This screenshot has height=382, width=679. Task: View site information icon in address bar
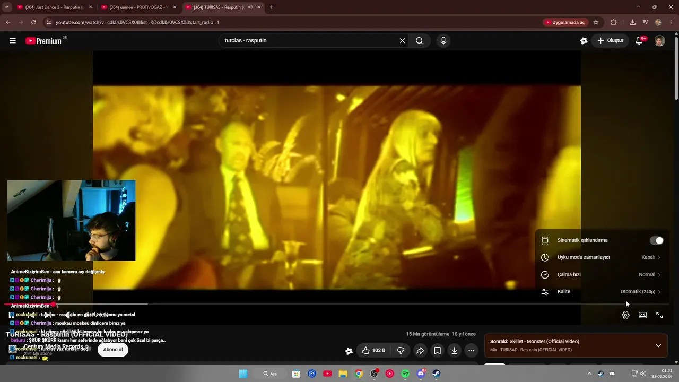point(48,22)
